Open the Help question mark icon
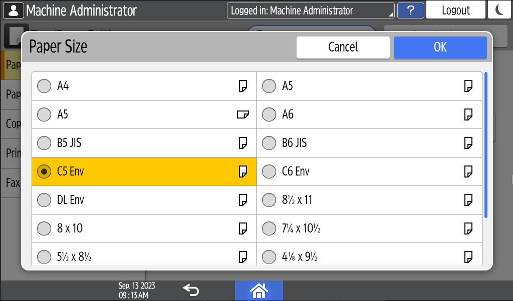 tap(410, 10)
